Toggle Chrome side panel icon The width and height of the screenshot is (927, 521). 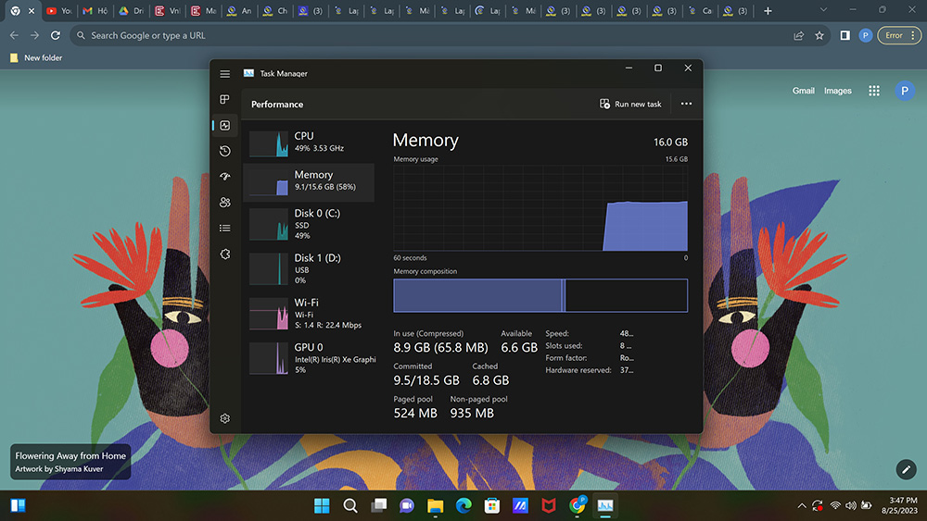(x=844, y=35)
